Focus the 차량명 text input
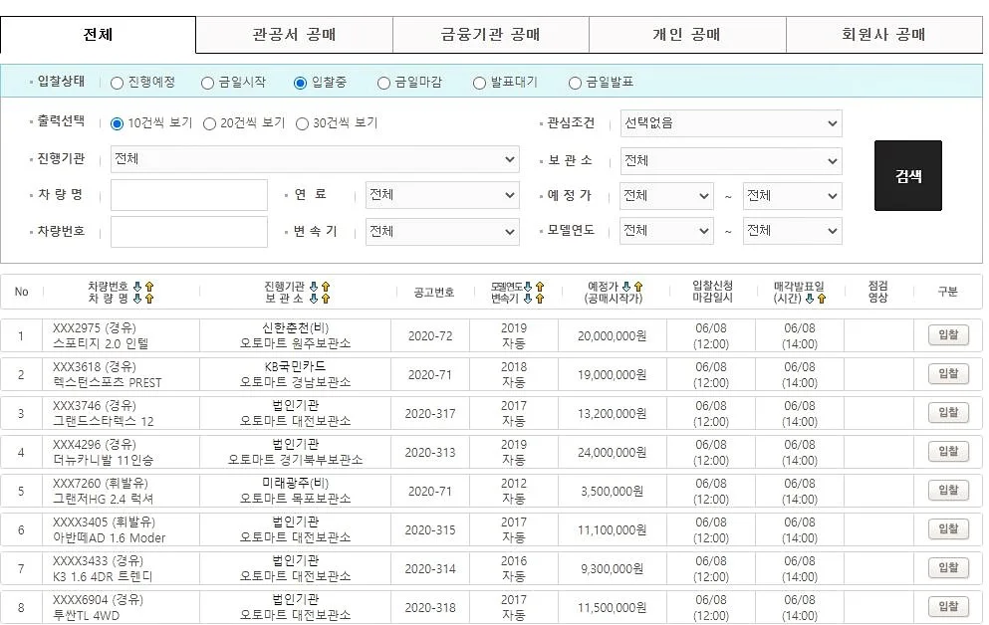This screenshot has height=625, width=989. 189,195
